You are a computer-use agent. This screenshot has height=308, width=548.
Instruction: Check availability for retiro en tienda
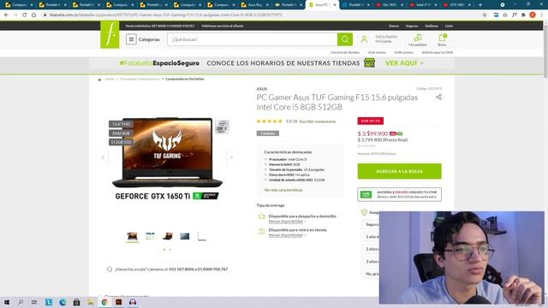285,235
